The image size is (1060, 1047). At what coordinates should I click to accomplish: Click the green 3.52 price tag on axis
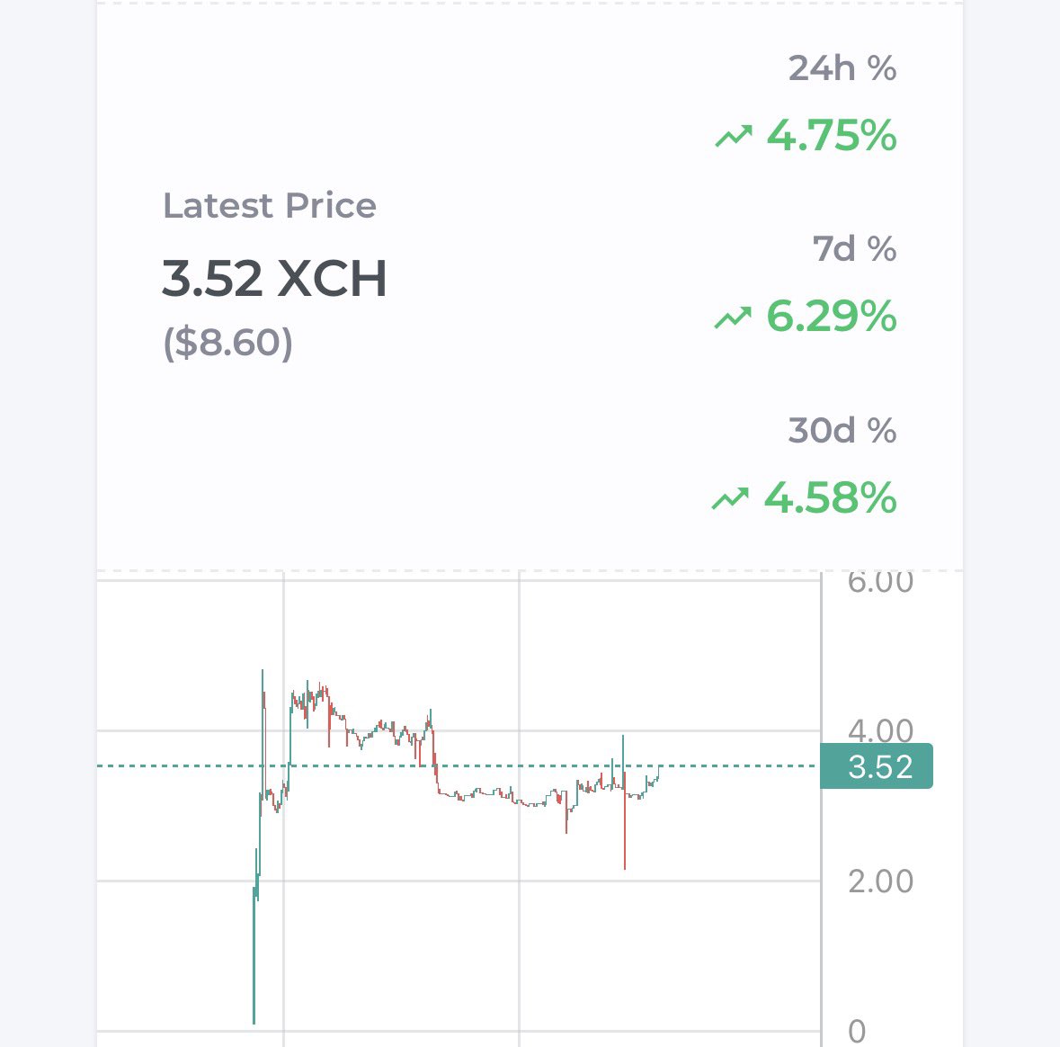[877, 766]
